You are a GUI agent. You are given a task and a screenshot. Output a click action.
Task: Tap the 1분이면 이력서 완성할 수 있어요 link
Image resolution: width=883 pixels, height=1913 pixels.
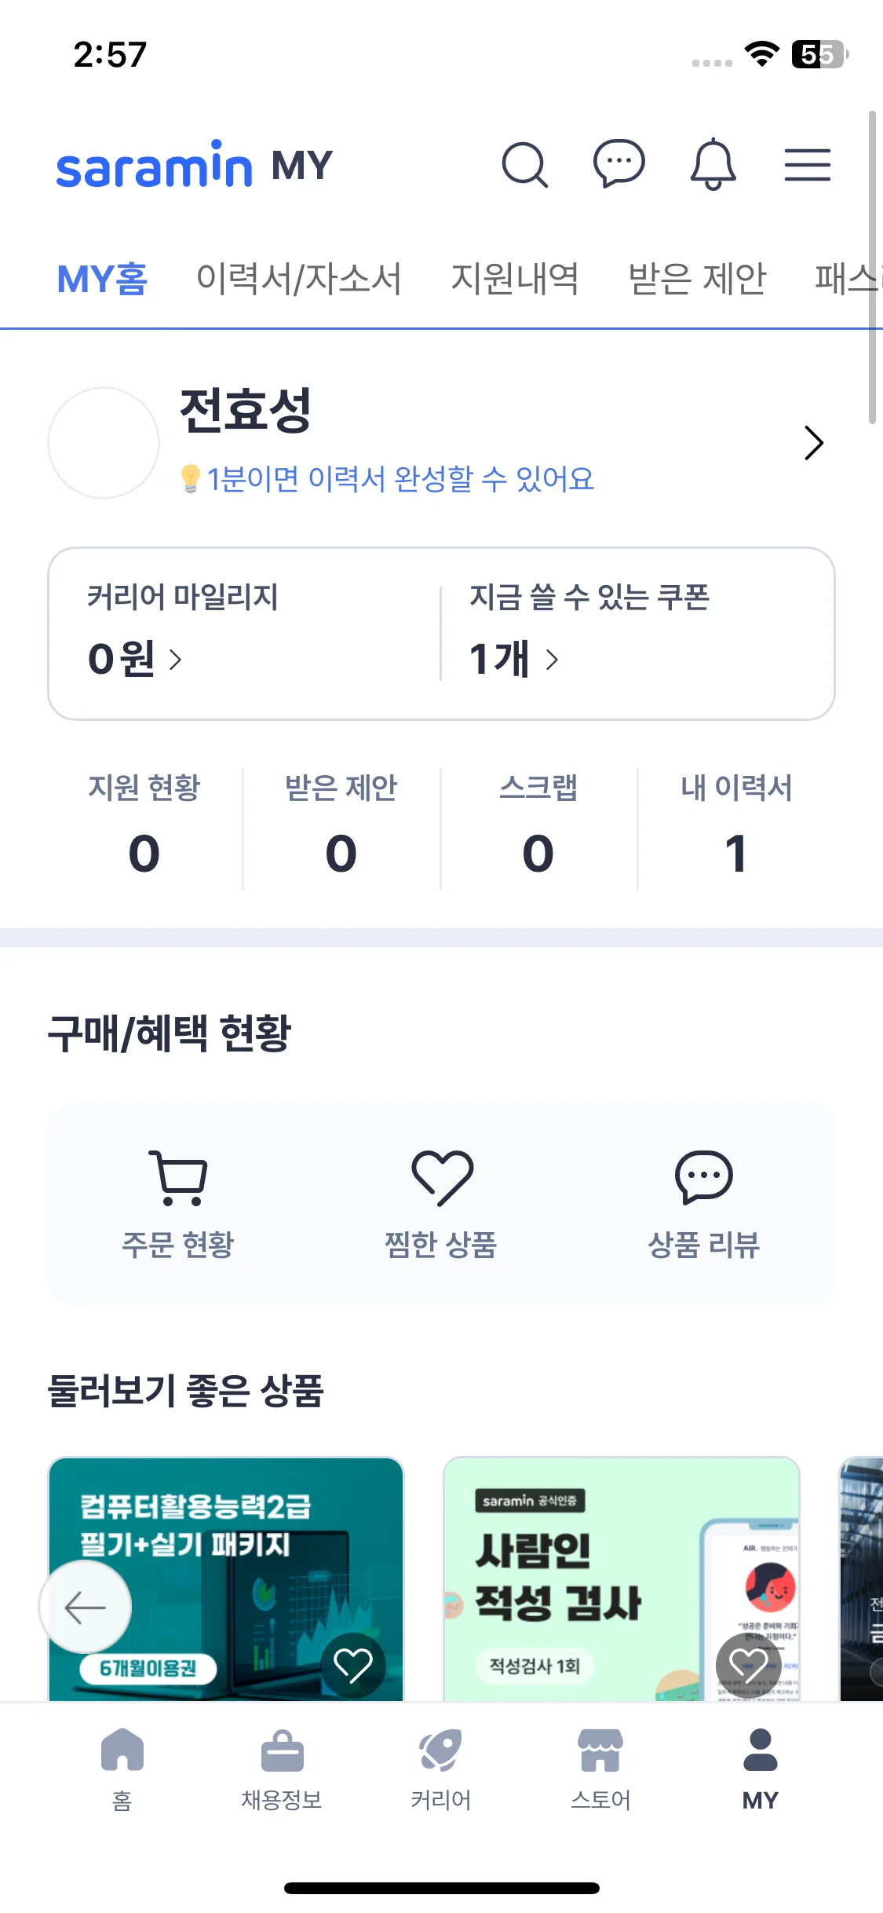coord(400,478)
